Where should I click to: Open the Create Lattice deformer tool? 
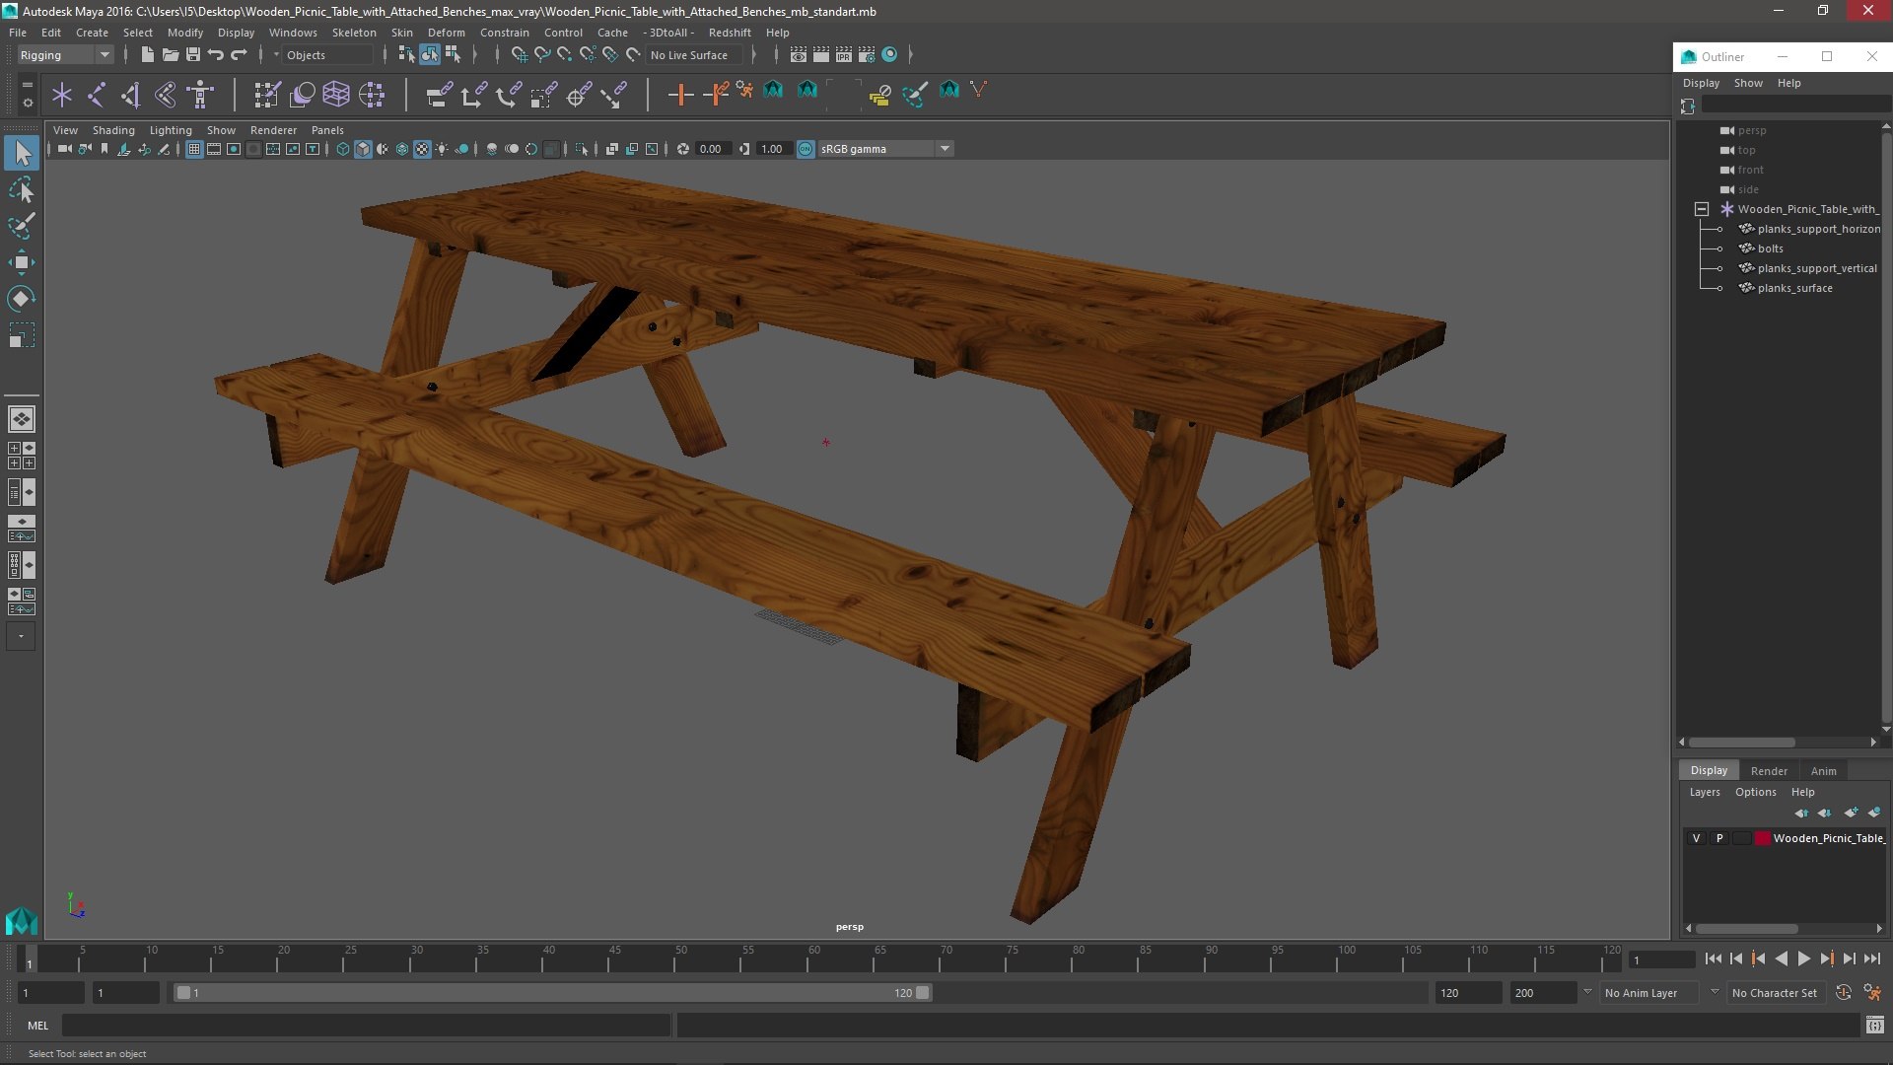click(336, 95)
